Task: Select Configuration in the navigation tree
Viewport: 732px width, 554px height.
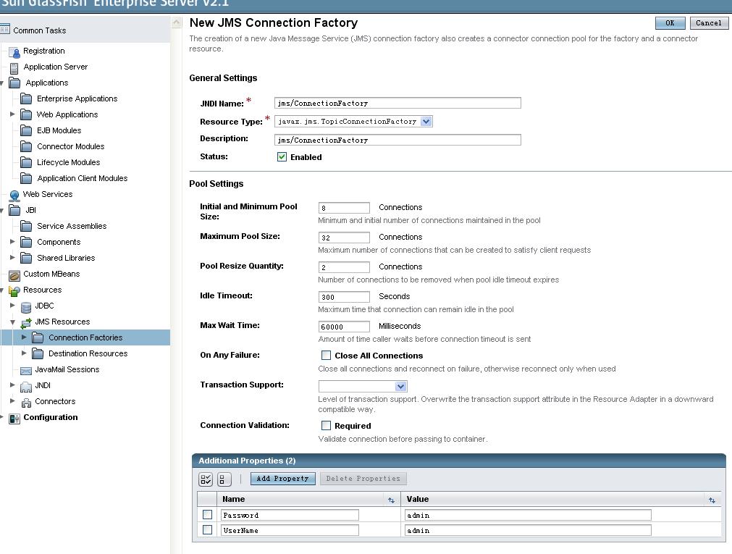Action: pyautogui.click(x=51, y=417)
